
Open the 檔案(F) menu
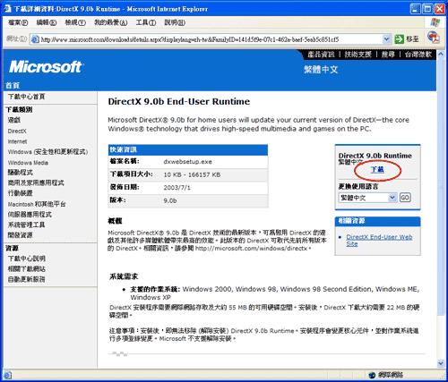(18, 22)
